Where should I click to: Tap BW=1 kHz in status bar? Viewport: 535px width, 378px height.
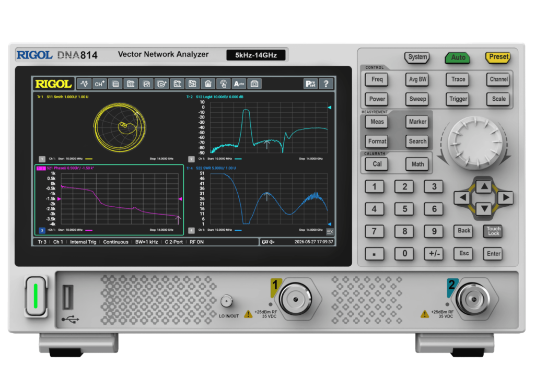coord(146,242)
